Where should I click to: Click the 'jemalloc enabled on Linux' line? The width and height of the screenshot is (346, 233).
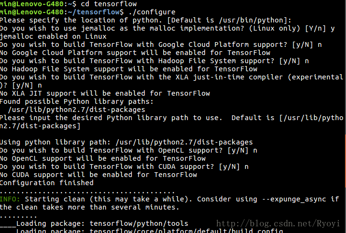53,36
